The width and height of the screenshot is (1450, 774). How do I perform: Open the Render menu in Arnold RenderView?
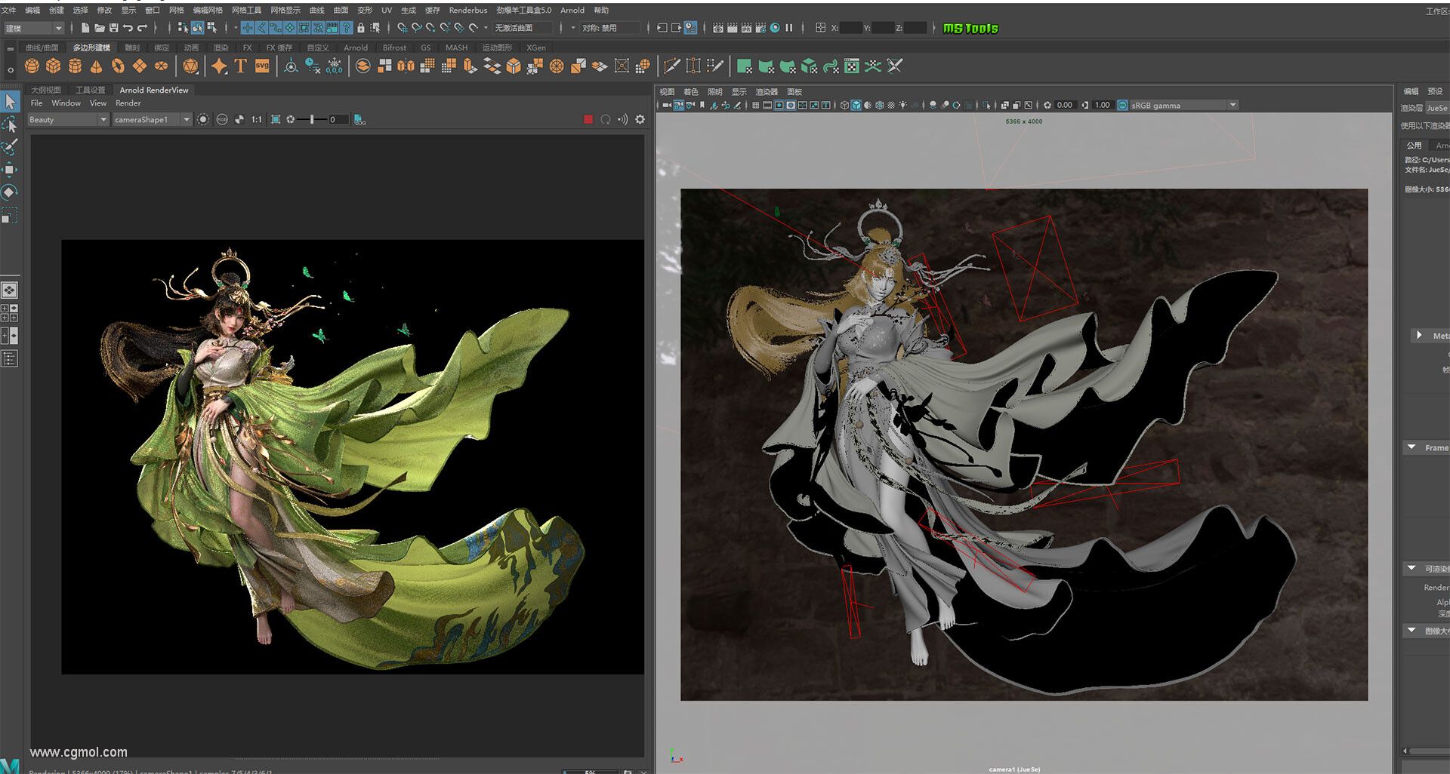pos(128,103)
